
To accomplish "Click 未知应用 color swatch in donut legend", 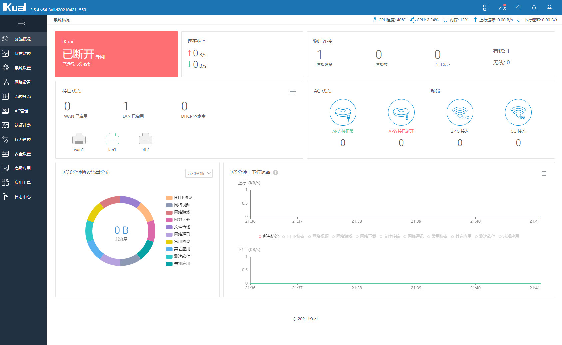I will click(169, 264).
